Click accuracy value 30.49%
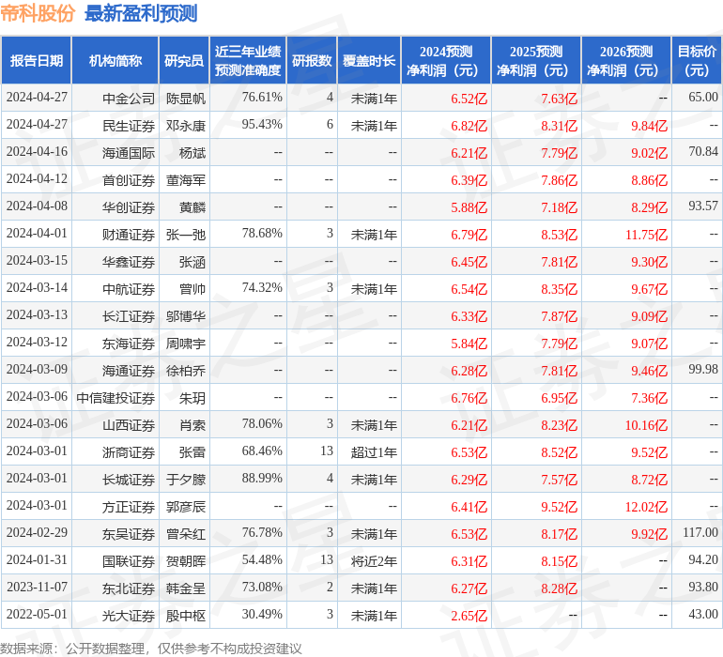Screen dimensions: 723x657 coord(262,614)
